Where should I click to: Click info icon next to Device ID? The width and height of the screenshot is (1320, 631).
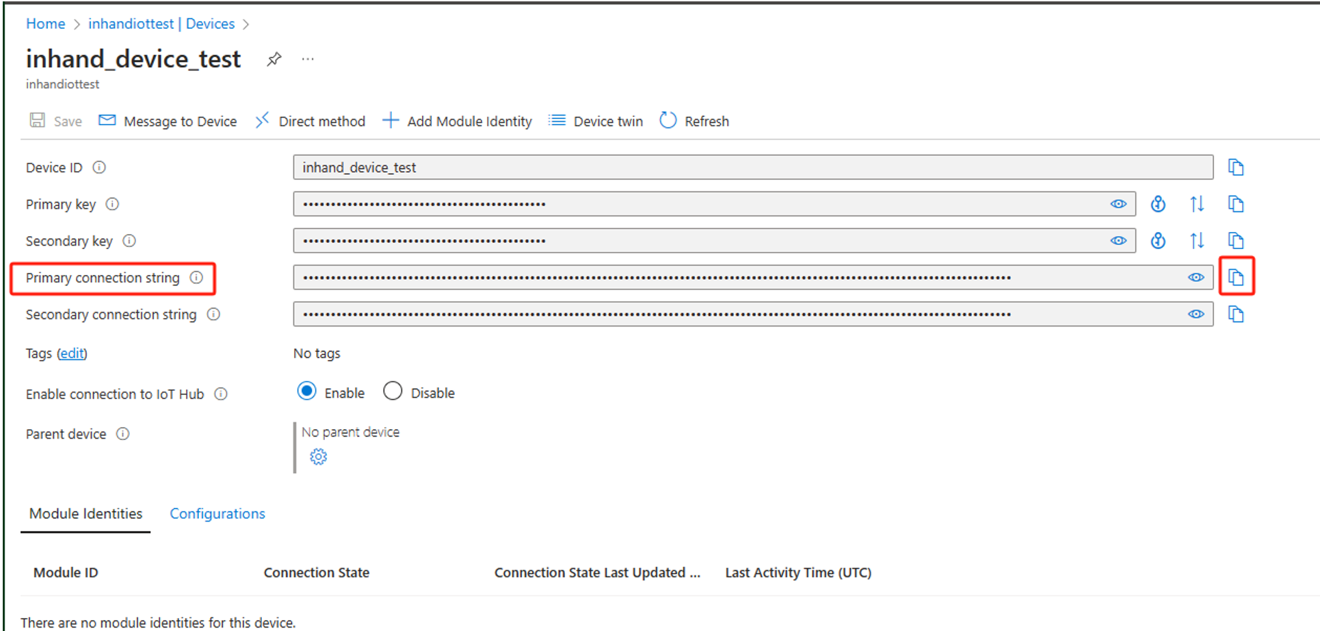tap(99, 168)
